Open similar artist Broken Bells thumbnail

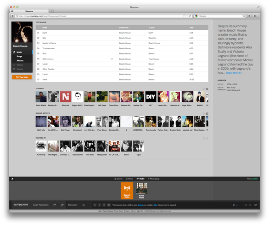point(175,121)
